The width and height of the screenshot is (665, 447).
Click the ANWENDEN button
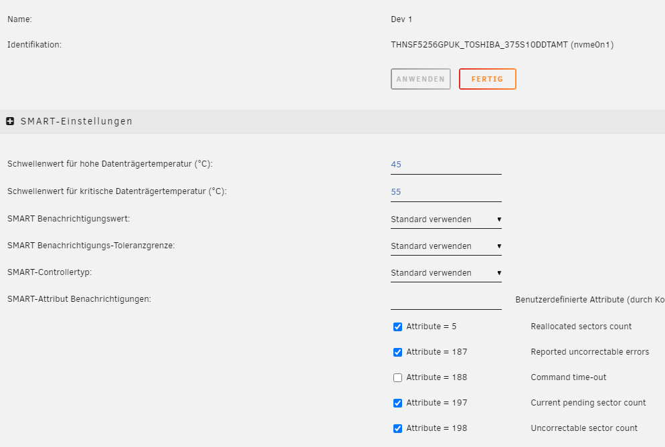click(420, 79)
